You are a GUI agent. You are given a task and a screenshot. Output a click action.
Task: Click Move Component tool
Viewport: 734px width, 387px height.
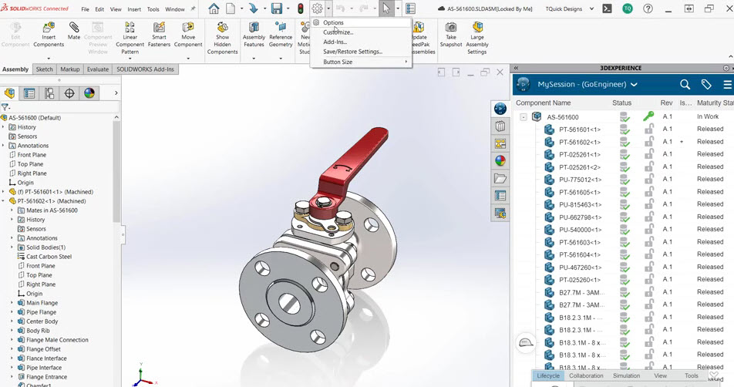188,35
